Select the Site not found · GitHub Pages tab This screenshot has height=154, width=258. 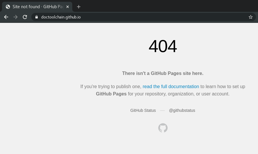37,7
